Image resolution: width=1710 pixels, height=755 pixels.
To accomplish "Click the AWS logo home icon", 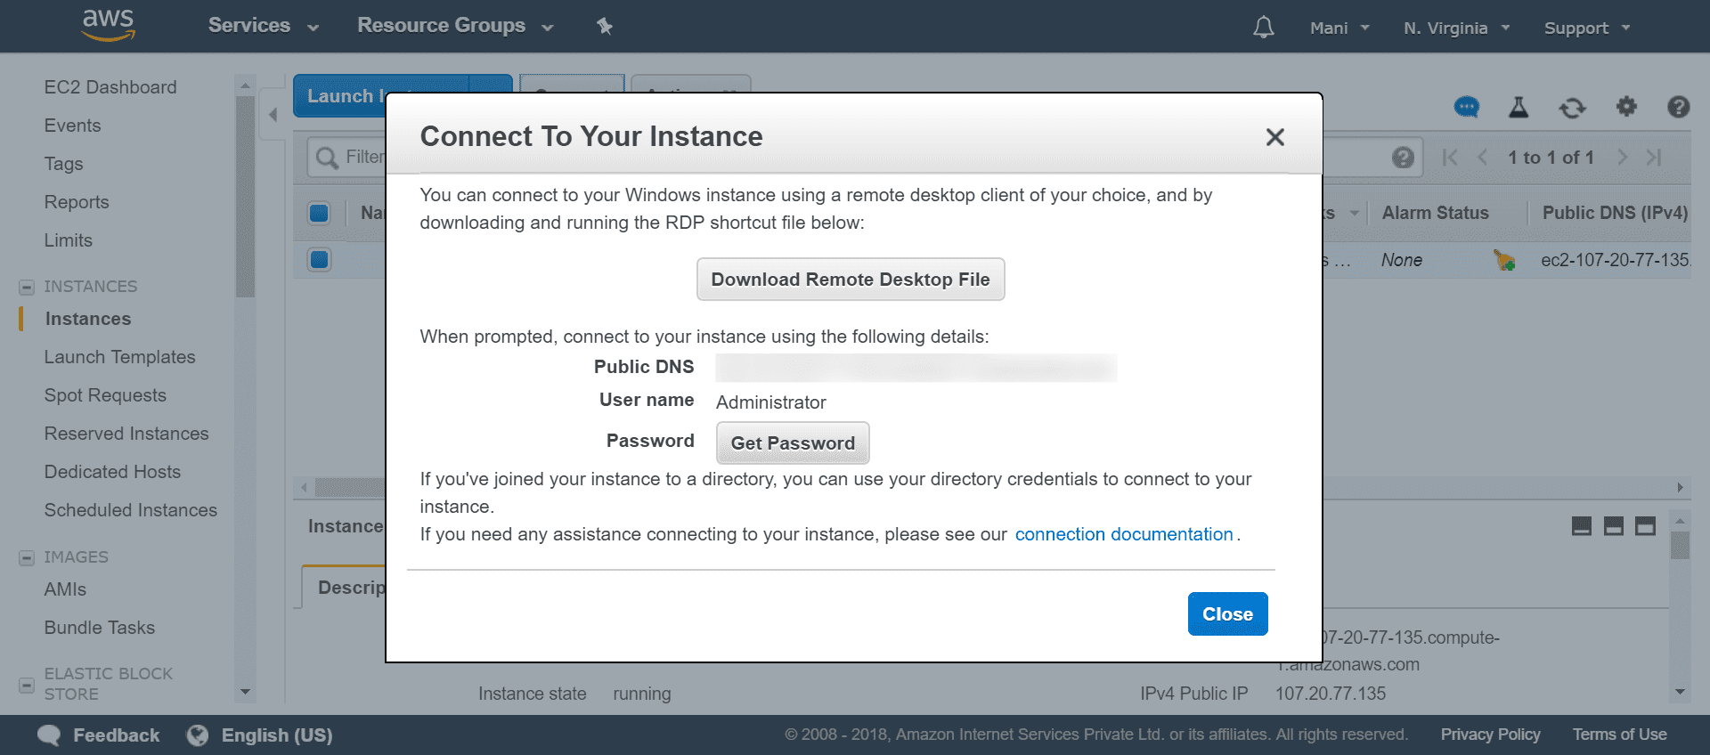I will [x=108, y=25].
